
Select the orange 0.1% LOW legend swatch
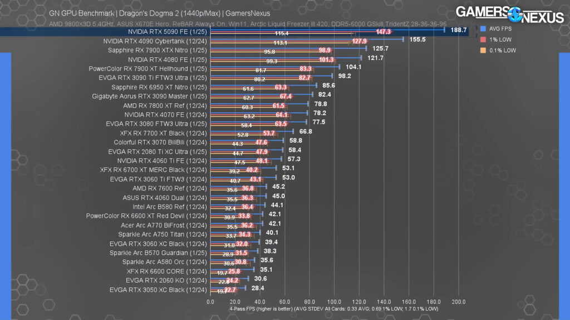coord(483,51)
